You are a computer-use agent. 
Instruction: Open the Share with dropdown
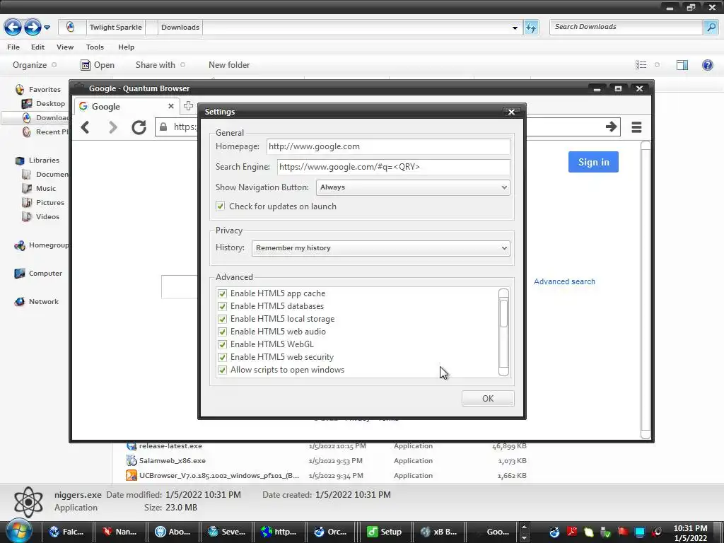(x=160, y=65)
